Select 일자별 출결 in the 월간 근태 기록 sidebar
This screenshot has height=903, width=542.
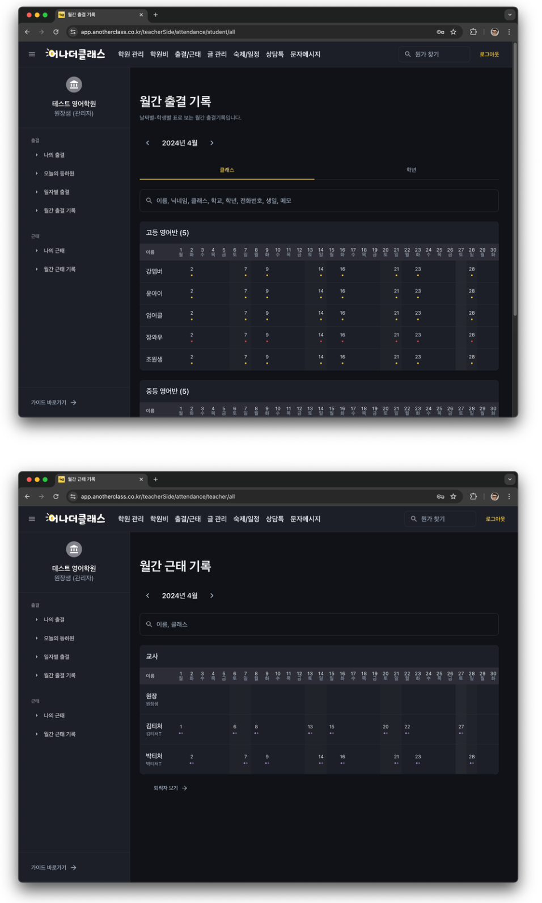(x=57, y=657)
